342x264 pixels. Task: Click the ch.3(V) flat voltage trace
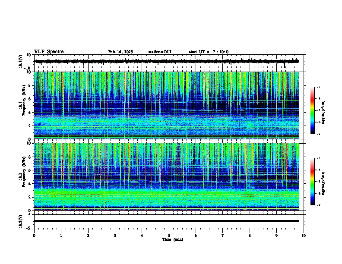[167, 221]
